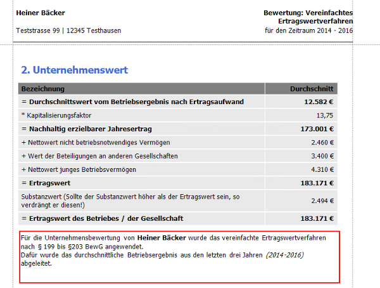The height and width of the screenshot is (288, 380).
Task: Select the heading '2. Unternehmenswert'
Action: click(74, 70)
